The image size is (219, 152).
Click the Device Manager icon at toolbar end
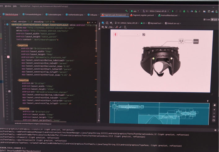tap(217, 12)
